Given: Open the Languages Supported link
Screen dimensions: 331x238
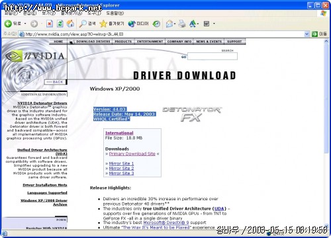Looking at the screenshot, I should [x=47, y=193].
